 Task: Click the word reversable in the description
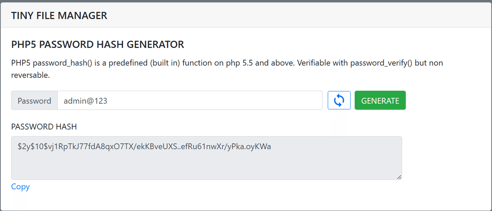[30, 76]
